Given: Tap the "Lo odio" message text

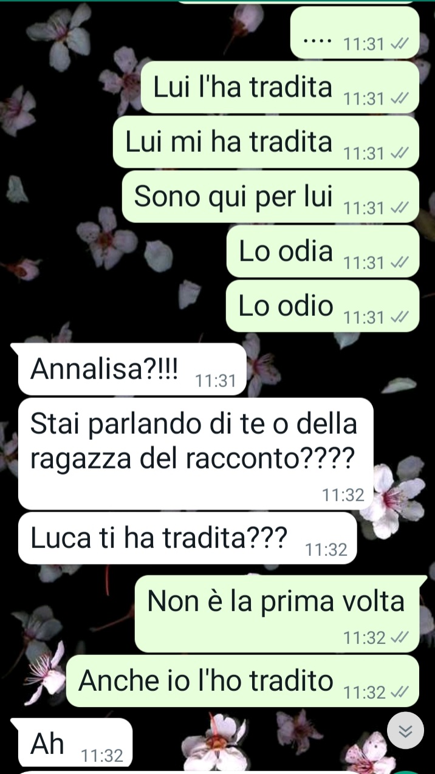Looking at the screenshot, I should (286, 306).
